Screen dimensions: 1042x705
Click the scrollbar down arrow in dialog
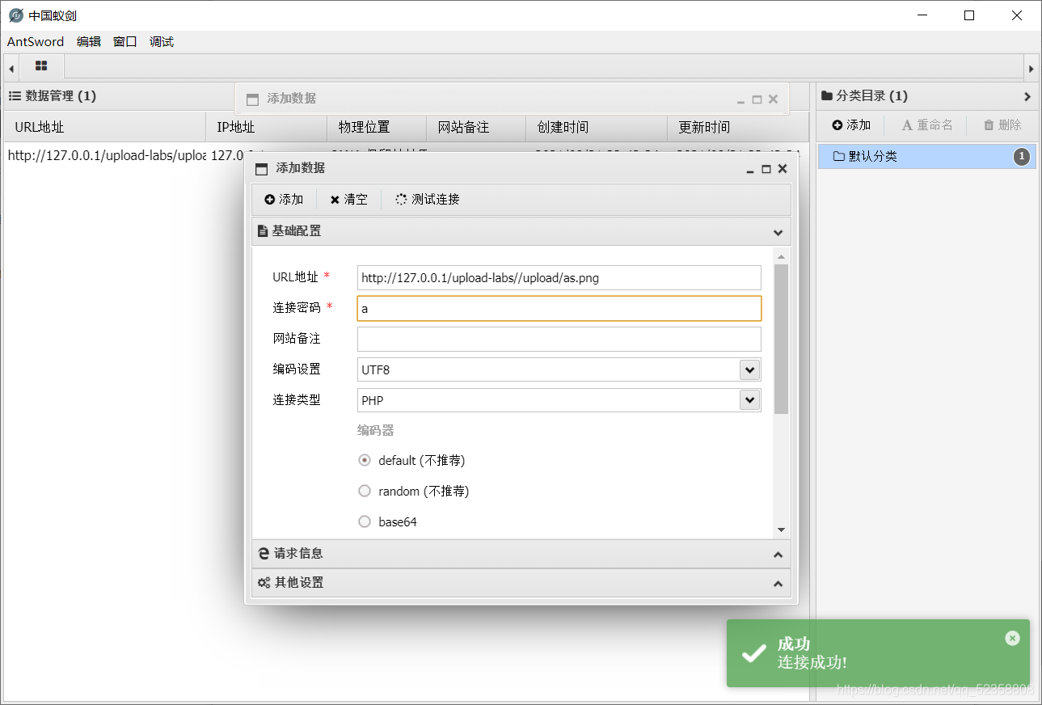click(x=781, y=530)
